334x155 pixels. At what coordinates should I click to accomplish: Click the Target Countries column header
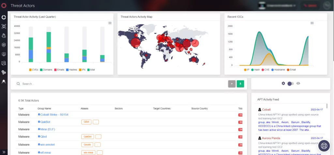tap(162, 109)
